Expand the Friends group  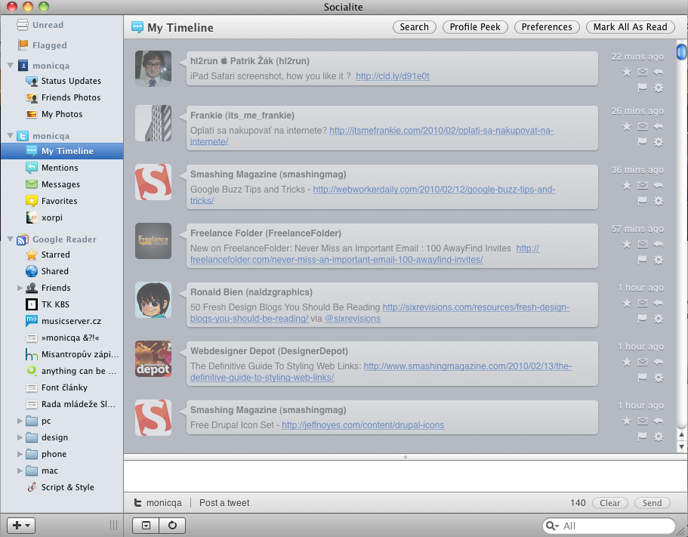tap(20, 288)
